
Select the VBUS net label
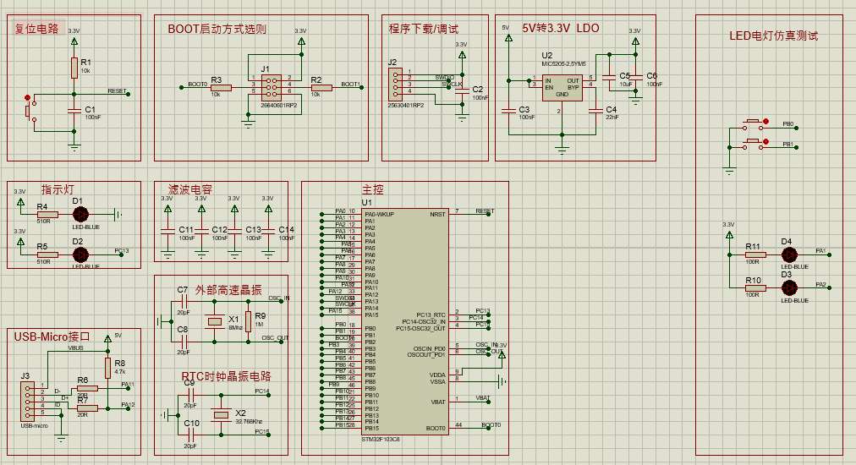75,347
